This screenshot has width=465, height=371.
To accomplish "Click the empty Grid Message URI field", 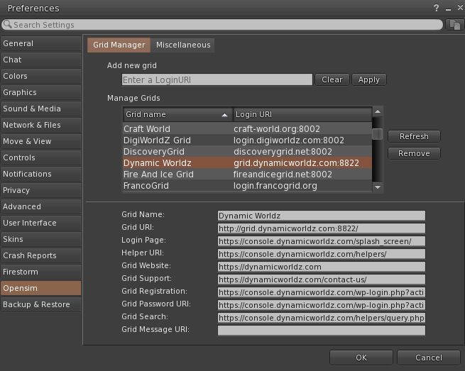I will 322,330.
